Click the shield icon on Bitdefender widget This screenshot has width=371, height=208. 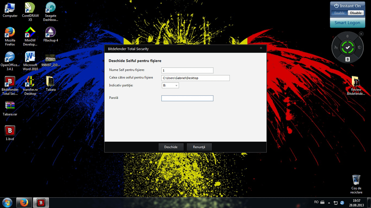pyautogui.click(x=359, y=47)
